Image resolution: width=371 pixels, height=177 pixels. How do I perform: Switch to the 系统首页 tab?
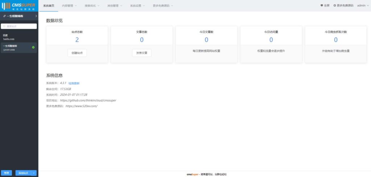pyautogui.click(x=49, y=6)
